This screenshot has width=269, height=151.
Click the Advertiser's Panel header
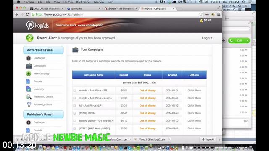coord(43,50)
